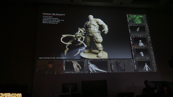Click the Ustanak / Bio Hazard 6 slide title
The height and width of the screenshot is (97, 173).
pos(54,14)
